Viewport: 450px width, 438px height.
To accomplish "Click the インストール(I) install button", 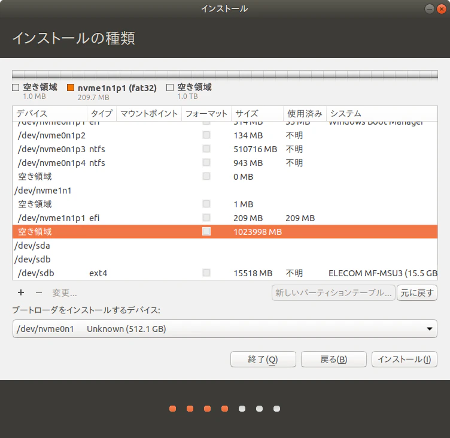I will [x=405, y=360].
